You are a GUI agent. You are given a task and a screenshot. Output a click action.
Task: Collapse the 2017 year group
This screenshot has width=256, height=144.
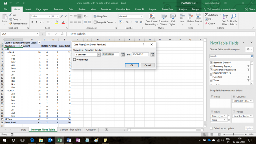coord(8,90)
